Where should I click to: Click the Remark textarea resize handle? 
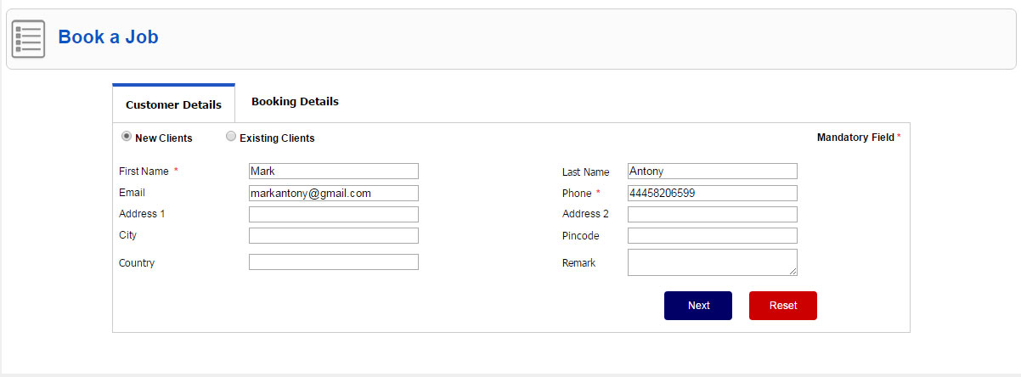click(793, 272)
